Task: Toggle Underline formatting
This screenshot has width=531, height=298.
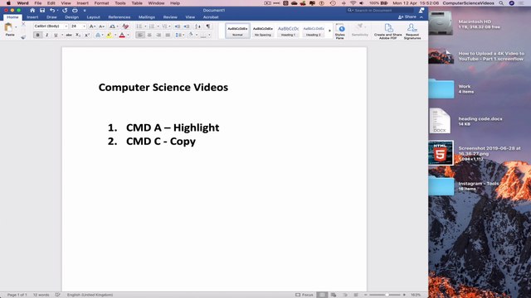Action: [56, 35]
